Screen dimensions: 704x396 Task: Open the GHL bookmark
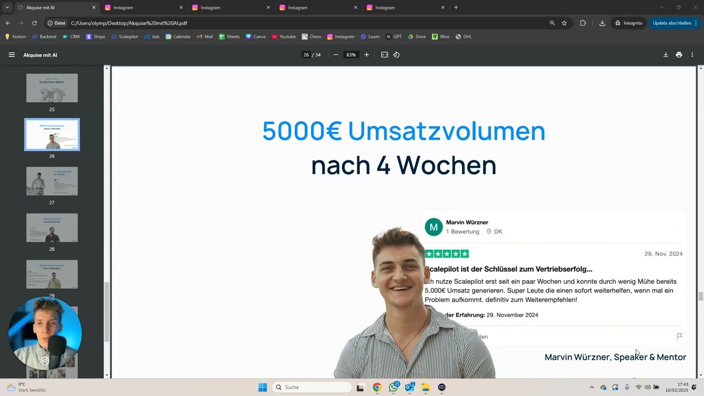(464, 37)
